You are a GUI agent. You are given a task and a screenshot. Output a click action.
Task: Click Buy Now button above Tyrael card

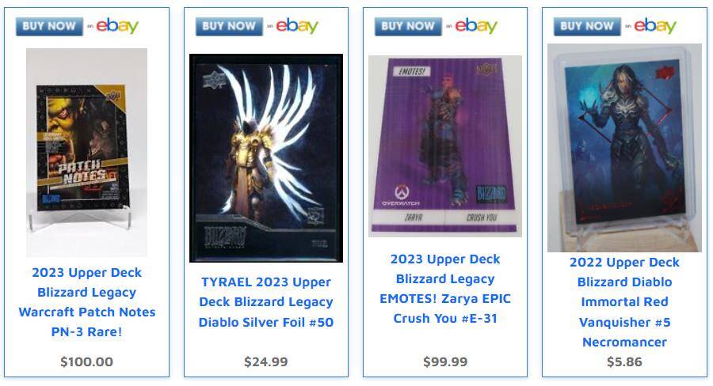click(229, 26)
